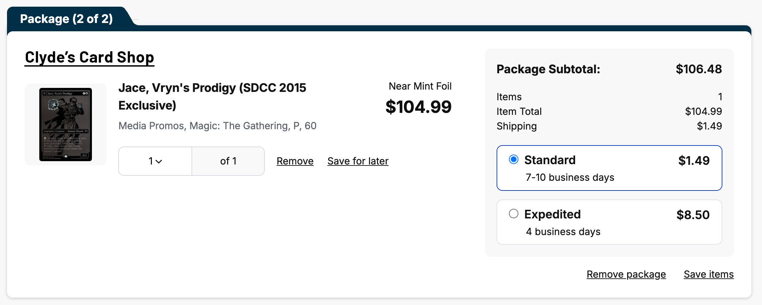762x305 pixels.
Task: Click the $104.99 item price
Action: [418, 107]
